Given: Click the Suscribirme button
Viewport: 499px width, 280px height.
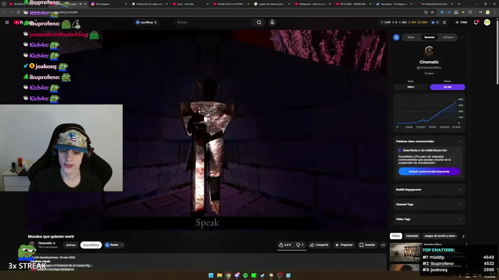Looking at the screenshot, I should click(91, 245).
